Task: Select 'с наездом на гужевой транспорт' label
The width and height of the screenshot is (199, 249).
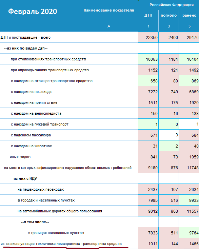Action: (40, 124)
